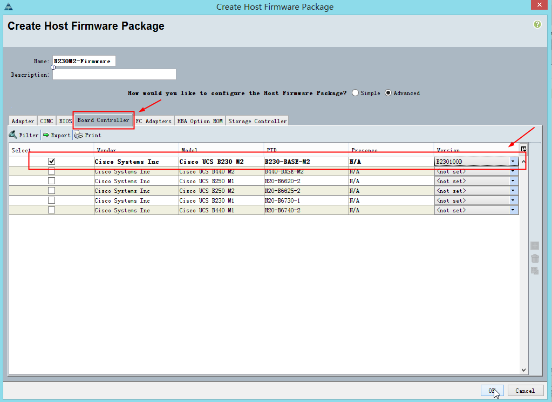Image resolution: width=552 pixels, height=402 pixels.
Task: Click the N20-B6620-2 PID cell
Action: coord(306,181)
